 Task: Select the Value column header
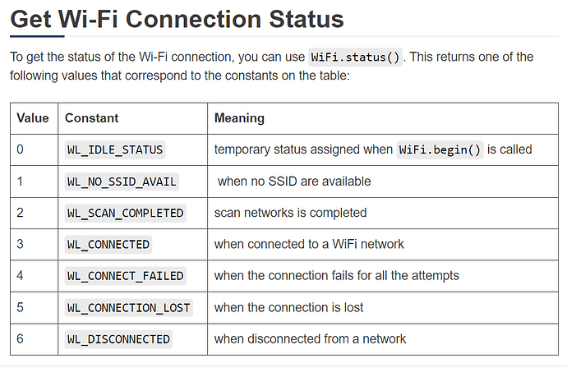(x=33, y=118)
